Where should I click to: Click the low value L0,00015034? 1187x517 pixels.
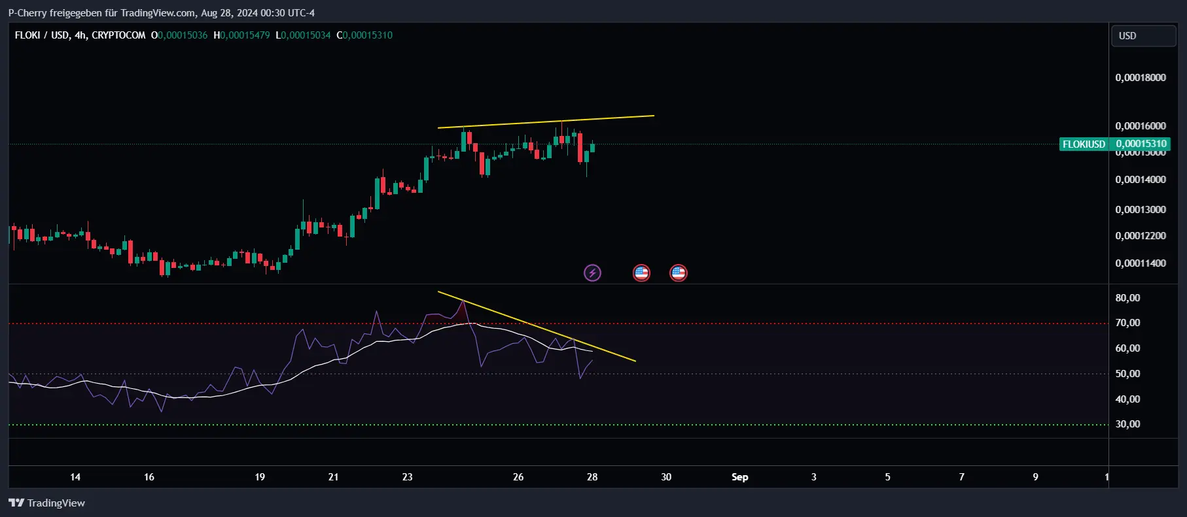click(303, 35)
